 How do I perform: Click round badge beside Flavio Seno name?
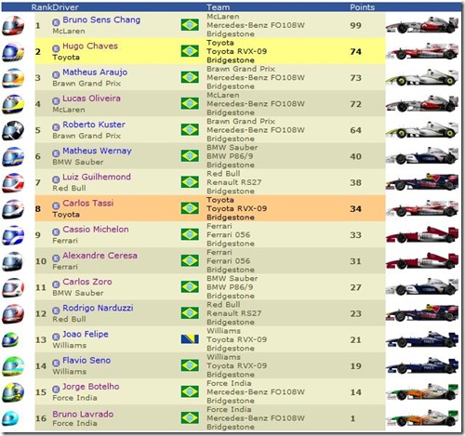(56, 363)
